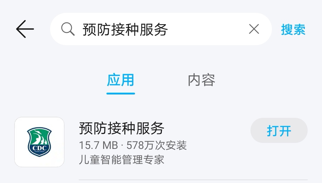Tap the 15.7 MB install count line

pyautogui.click(x=133, y=145)
